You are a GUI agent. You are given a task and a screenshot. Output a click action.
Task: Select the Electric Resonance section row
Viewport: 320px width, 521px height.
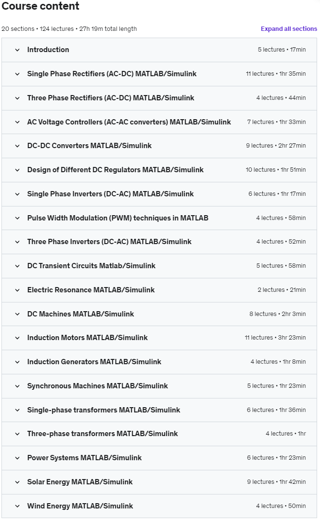pyautogui.click(x=159, y=290)
